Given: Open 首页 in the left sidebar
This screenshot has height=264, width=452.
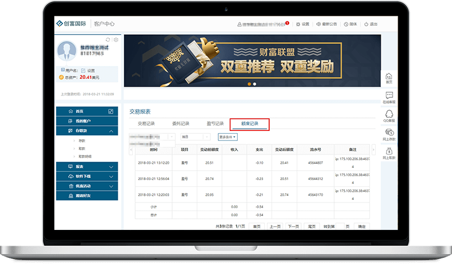Looking at the screenshot, I should [x=87, y=111].
